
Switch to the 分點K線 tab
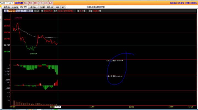pos(15,7)
